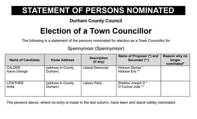This screenshot has height=119, width=197.
Task: Click the Description (if any) column header
Action: [x=99, y=60]
